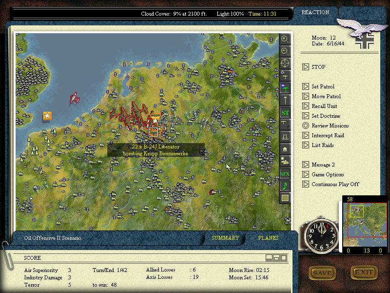Select the Move Patrol arrow button
Screen dimensions: 390x293
pos(306,96)
